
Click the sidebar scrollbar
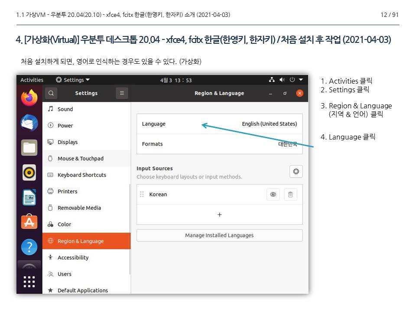point(130,230)
